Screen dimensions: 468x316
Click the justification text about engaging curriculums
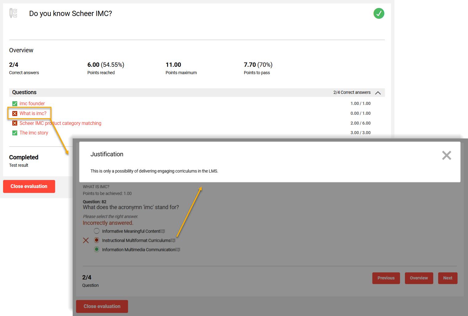click(154, 171)
